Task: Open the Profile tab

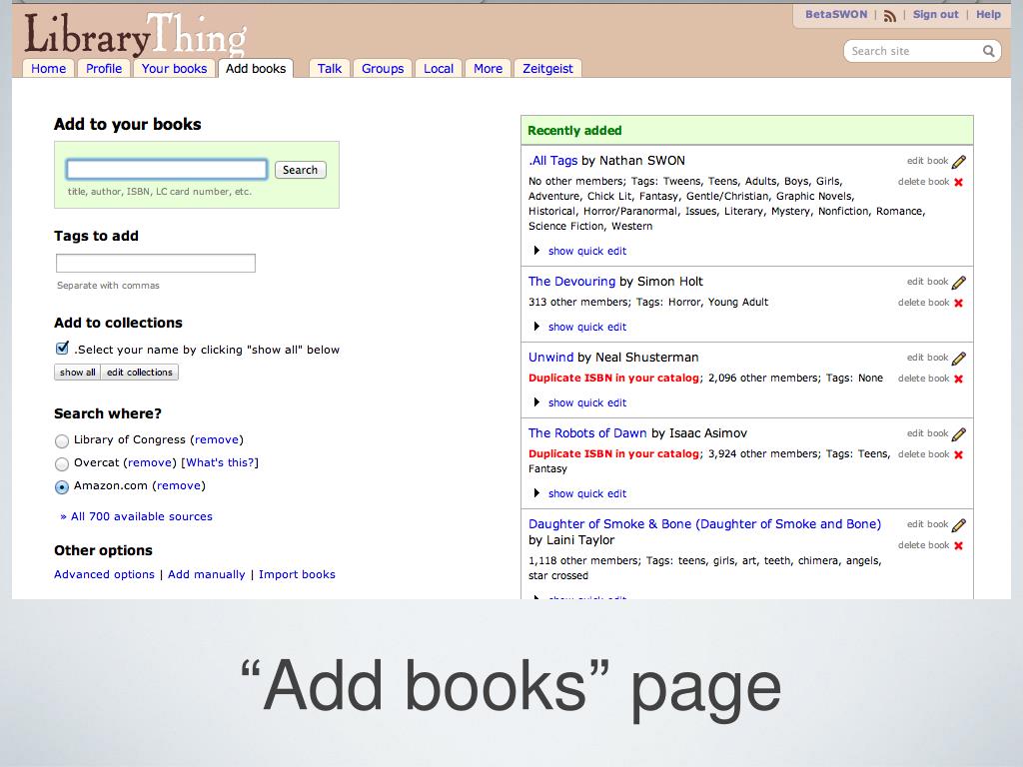Action: click(104, 69)
